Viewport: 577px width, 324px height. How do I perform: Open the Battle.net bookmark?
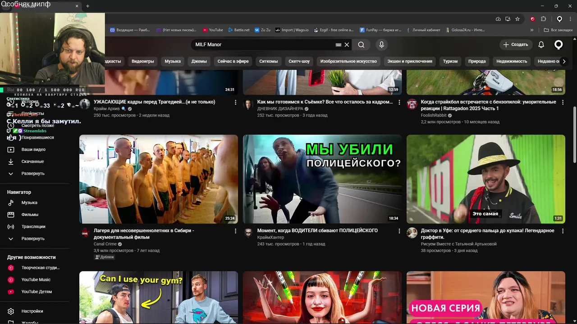(238, 30)
